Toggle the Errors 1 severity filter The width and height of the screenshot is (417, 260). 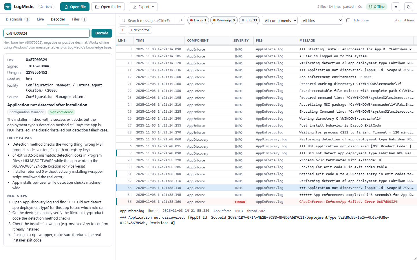point(198,20)
